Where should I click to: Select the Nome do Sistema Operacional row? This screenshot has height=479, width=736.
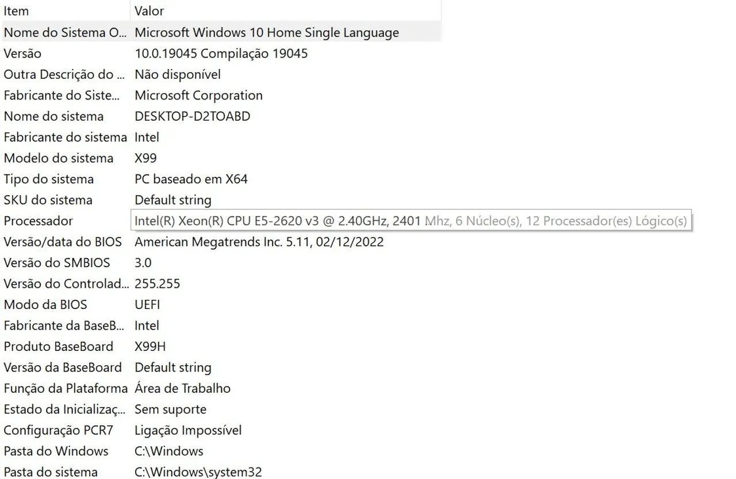(x=221, y=32)
